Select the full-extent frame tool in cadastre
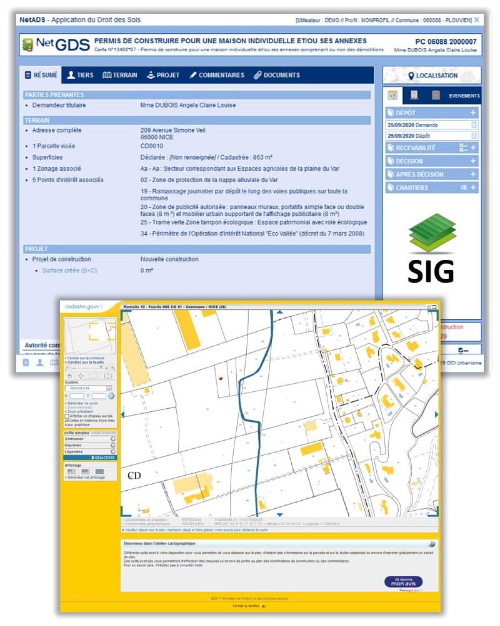Screen dimensions: 500x626 pos(108,376)
